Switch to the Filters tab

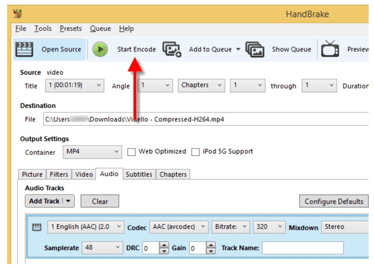[59, 174]
